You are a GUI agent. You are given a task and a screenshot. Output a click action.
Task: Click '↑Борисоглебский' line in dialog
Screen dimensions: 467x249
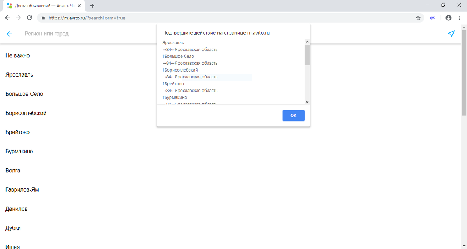[x=180, y=70]
